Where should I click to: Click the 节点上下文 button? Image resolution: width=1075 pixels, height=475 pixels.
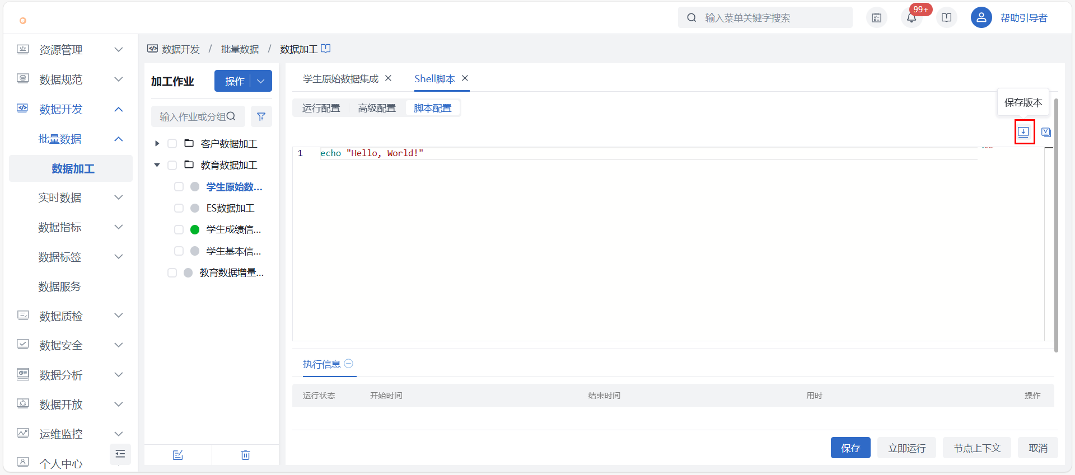(x=977, y=448)
